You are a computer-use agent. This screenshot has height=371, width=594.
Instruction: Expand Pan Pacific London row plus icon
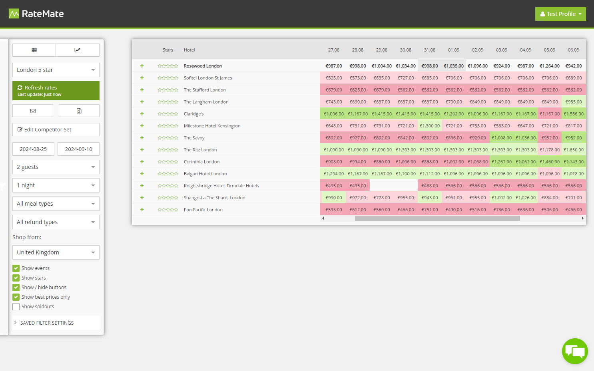coord(142,210)
